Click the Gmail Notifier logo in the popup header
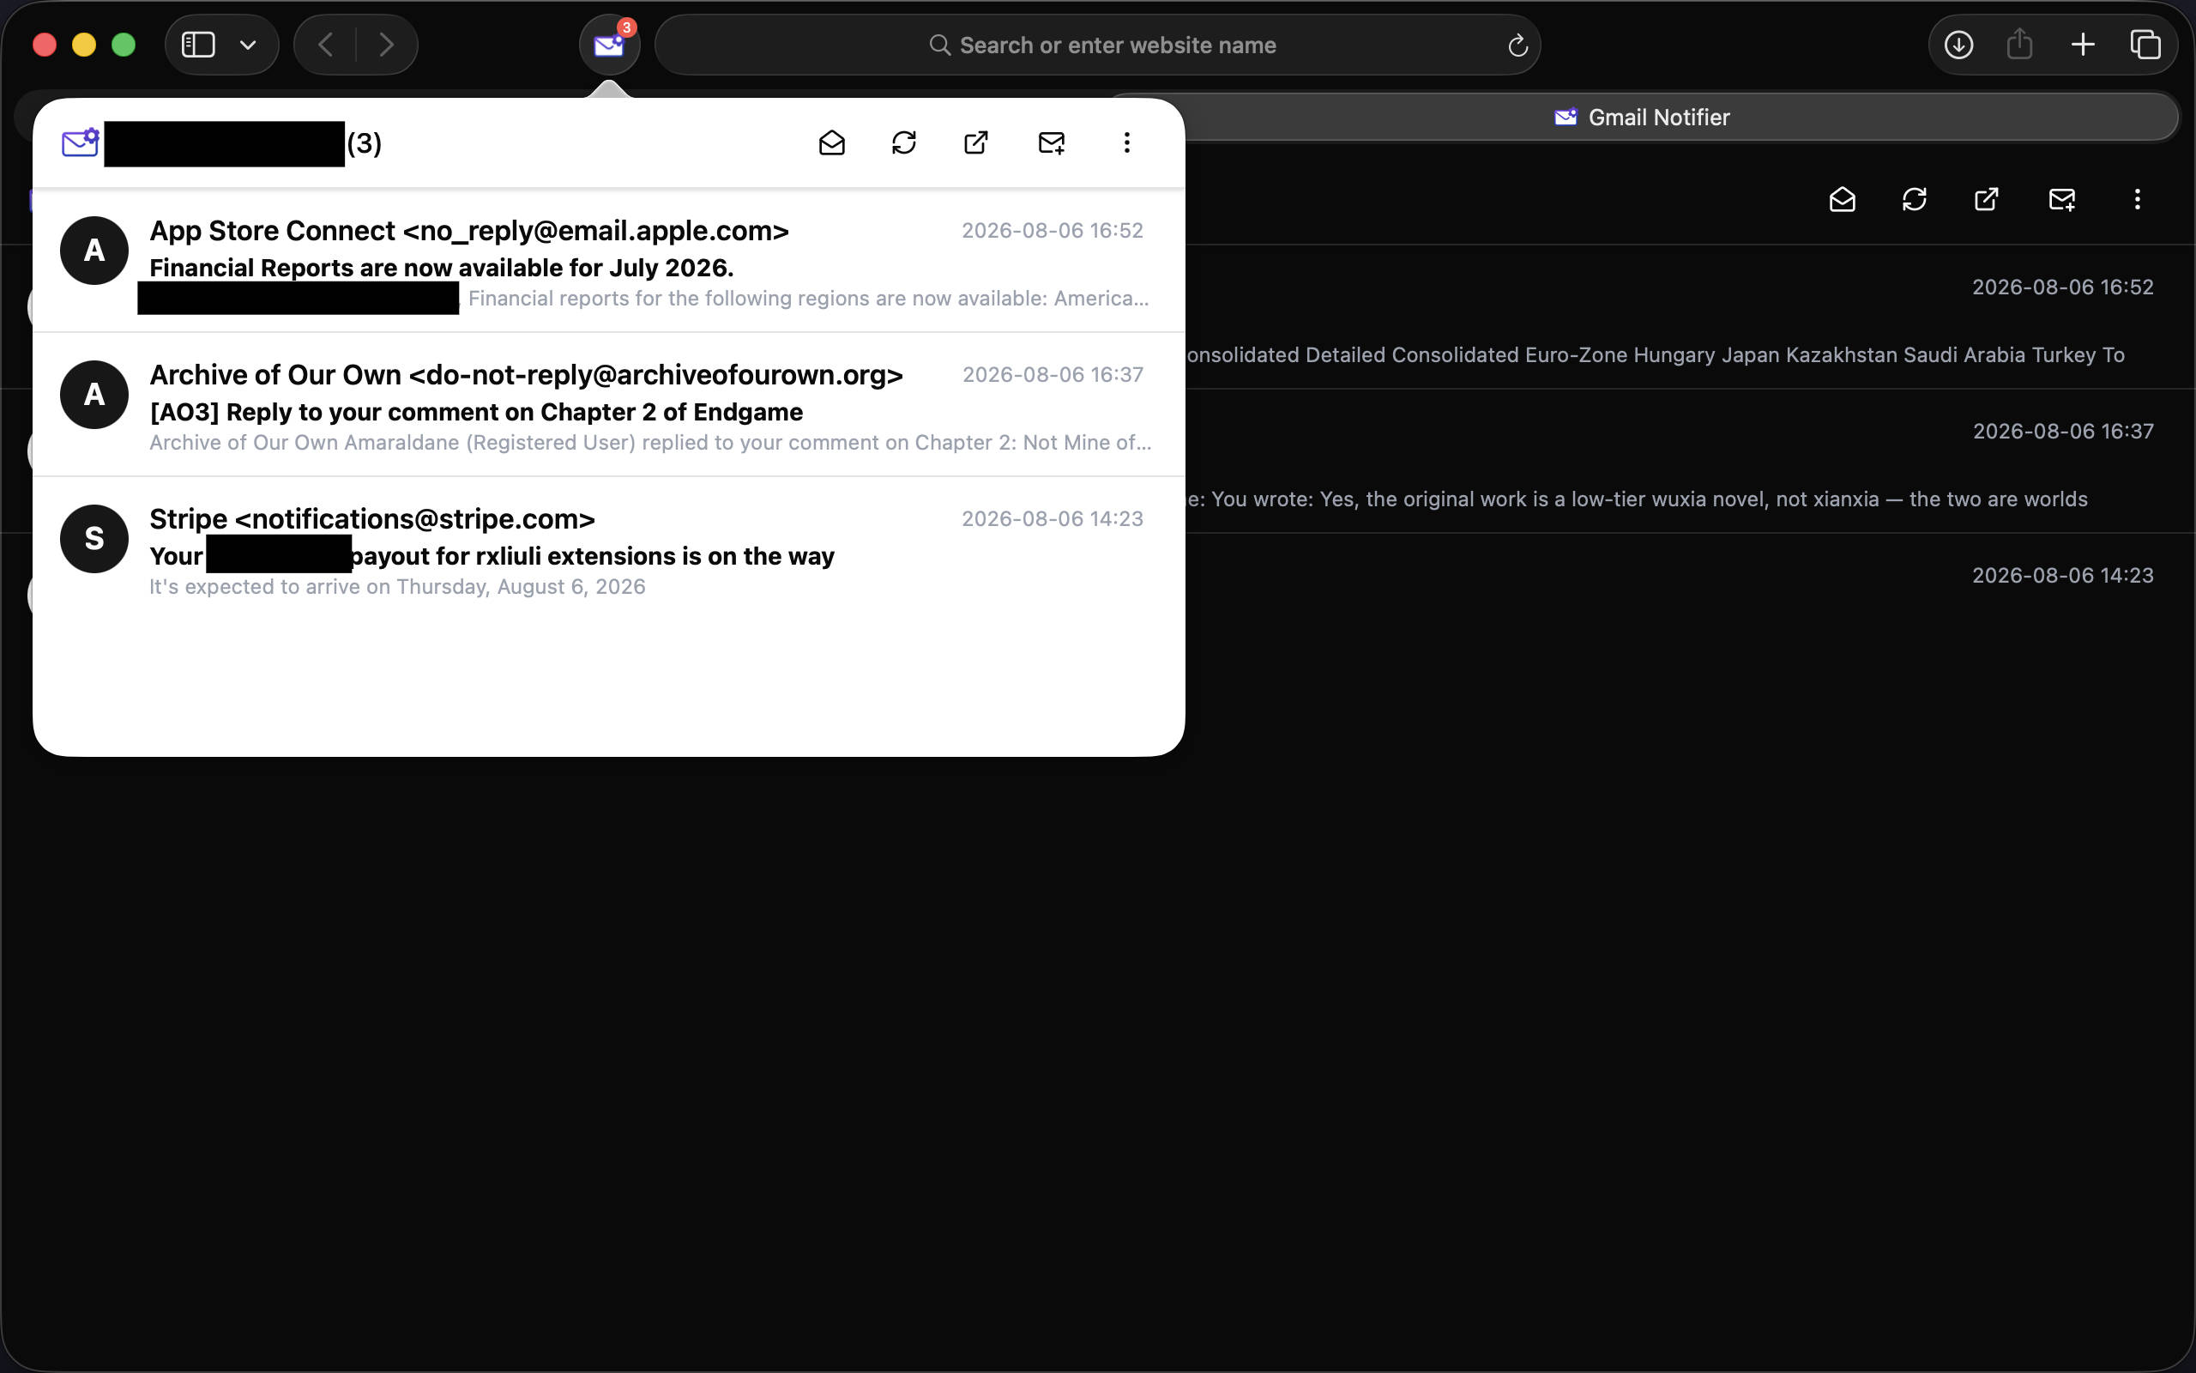The image size is (2196, 1373). coord(80,142)
